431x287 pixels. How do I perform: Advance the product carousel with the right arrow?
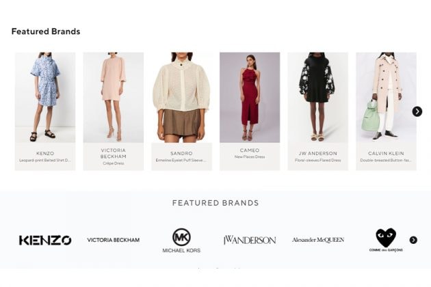click(x=417, y=111)
